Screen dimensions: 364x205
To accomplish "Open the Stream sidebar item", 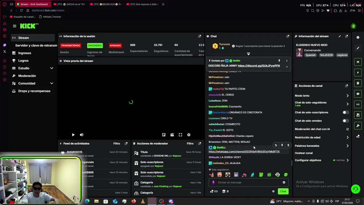I will (x=33, y=38).
